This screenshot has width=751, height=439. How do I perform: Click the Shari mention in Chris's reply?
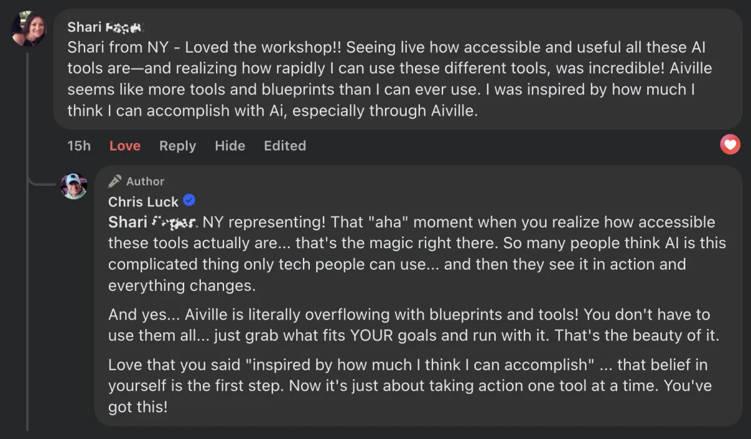click(153, 222)
